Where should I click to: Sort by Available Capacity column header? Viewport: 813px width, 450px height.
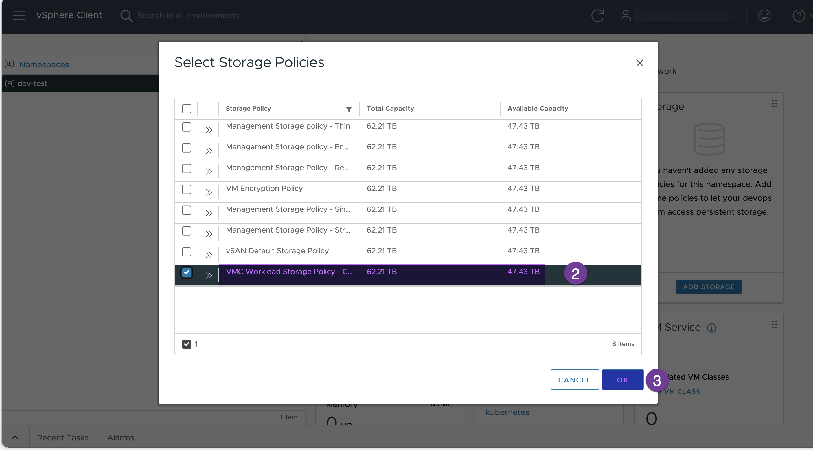click(538, 108)
